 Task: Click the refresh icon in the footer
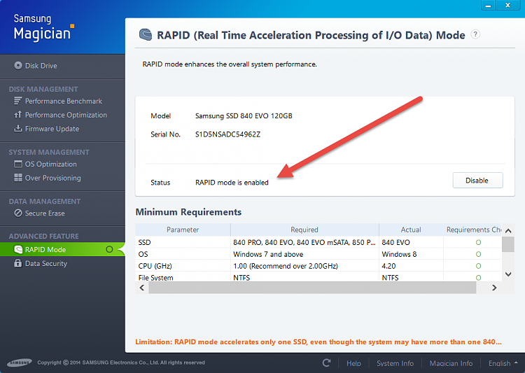click(x=326, y=363)
